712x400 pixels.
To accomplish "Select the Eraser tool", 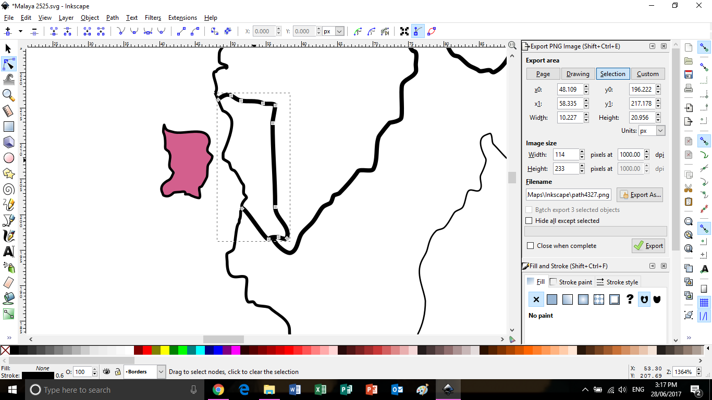I will click(8, 283).
